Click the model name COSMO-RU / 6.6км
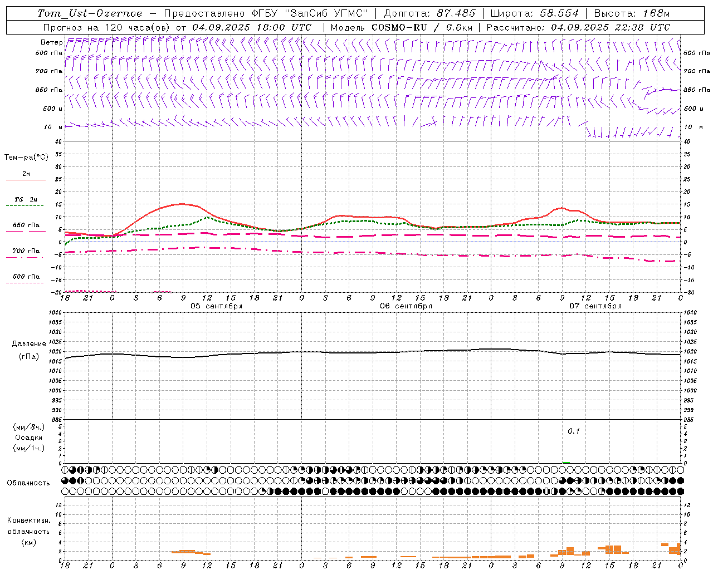The width and height of the screenshot is (713, 570). (x=422, y=27)
